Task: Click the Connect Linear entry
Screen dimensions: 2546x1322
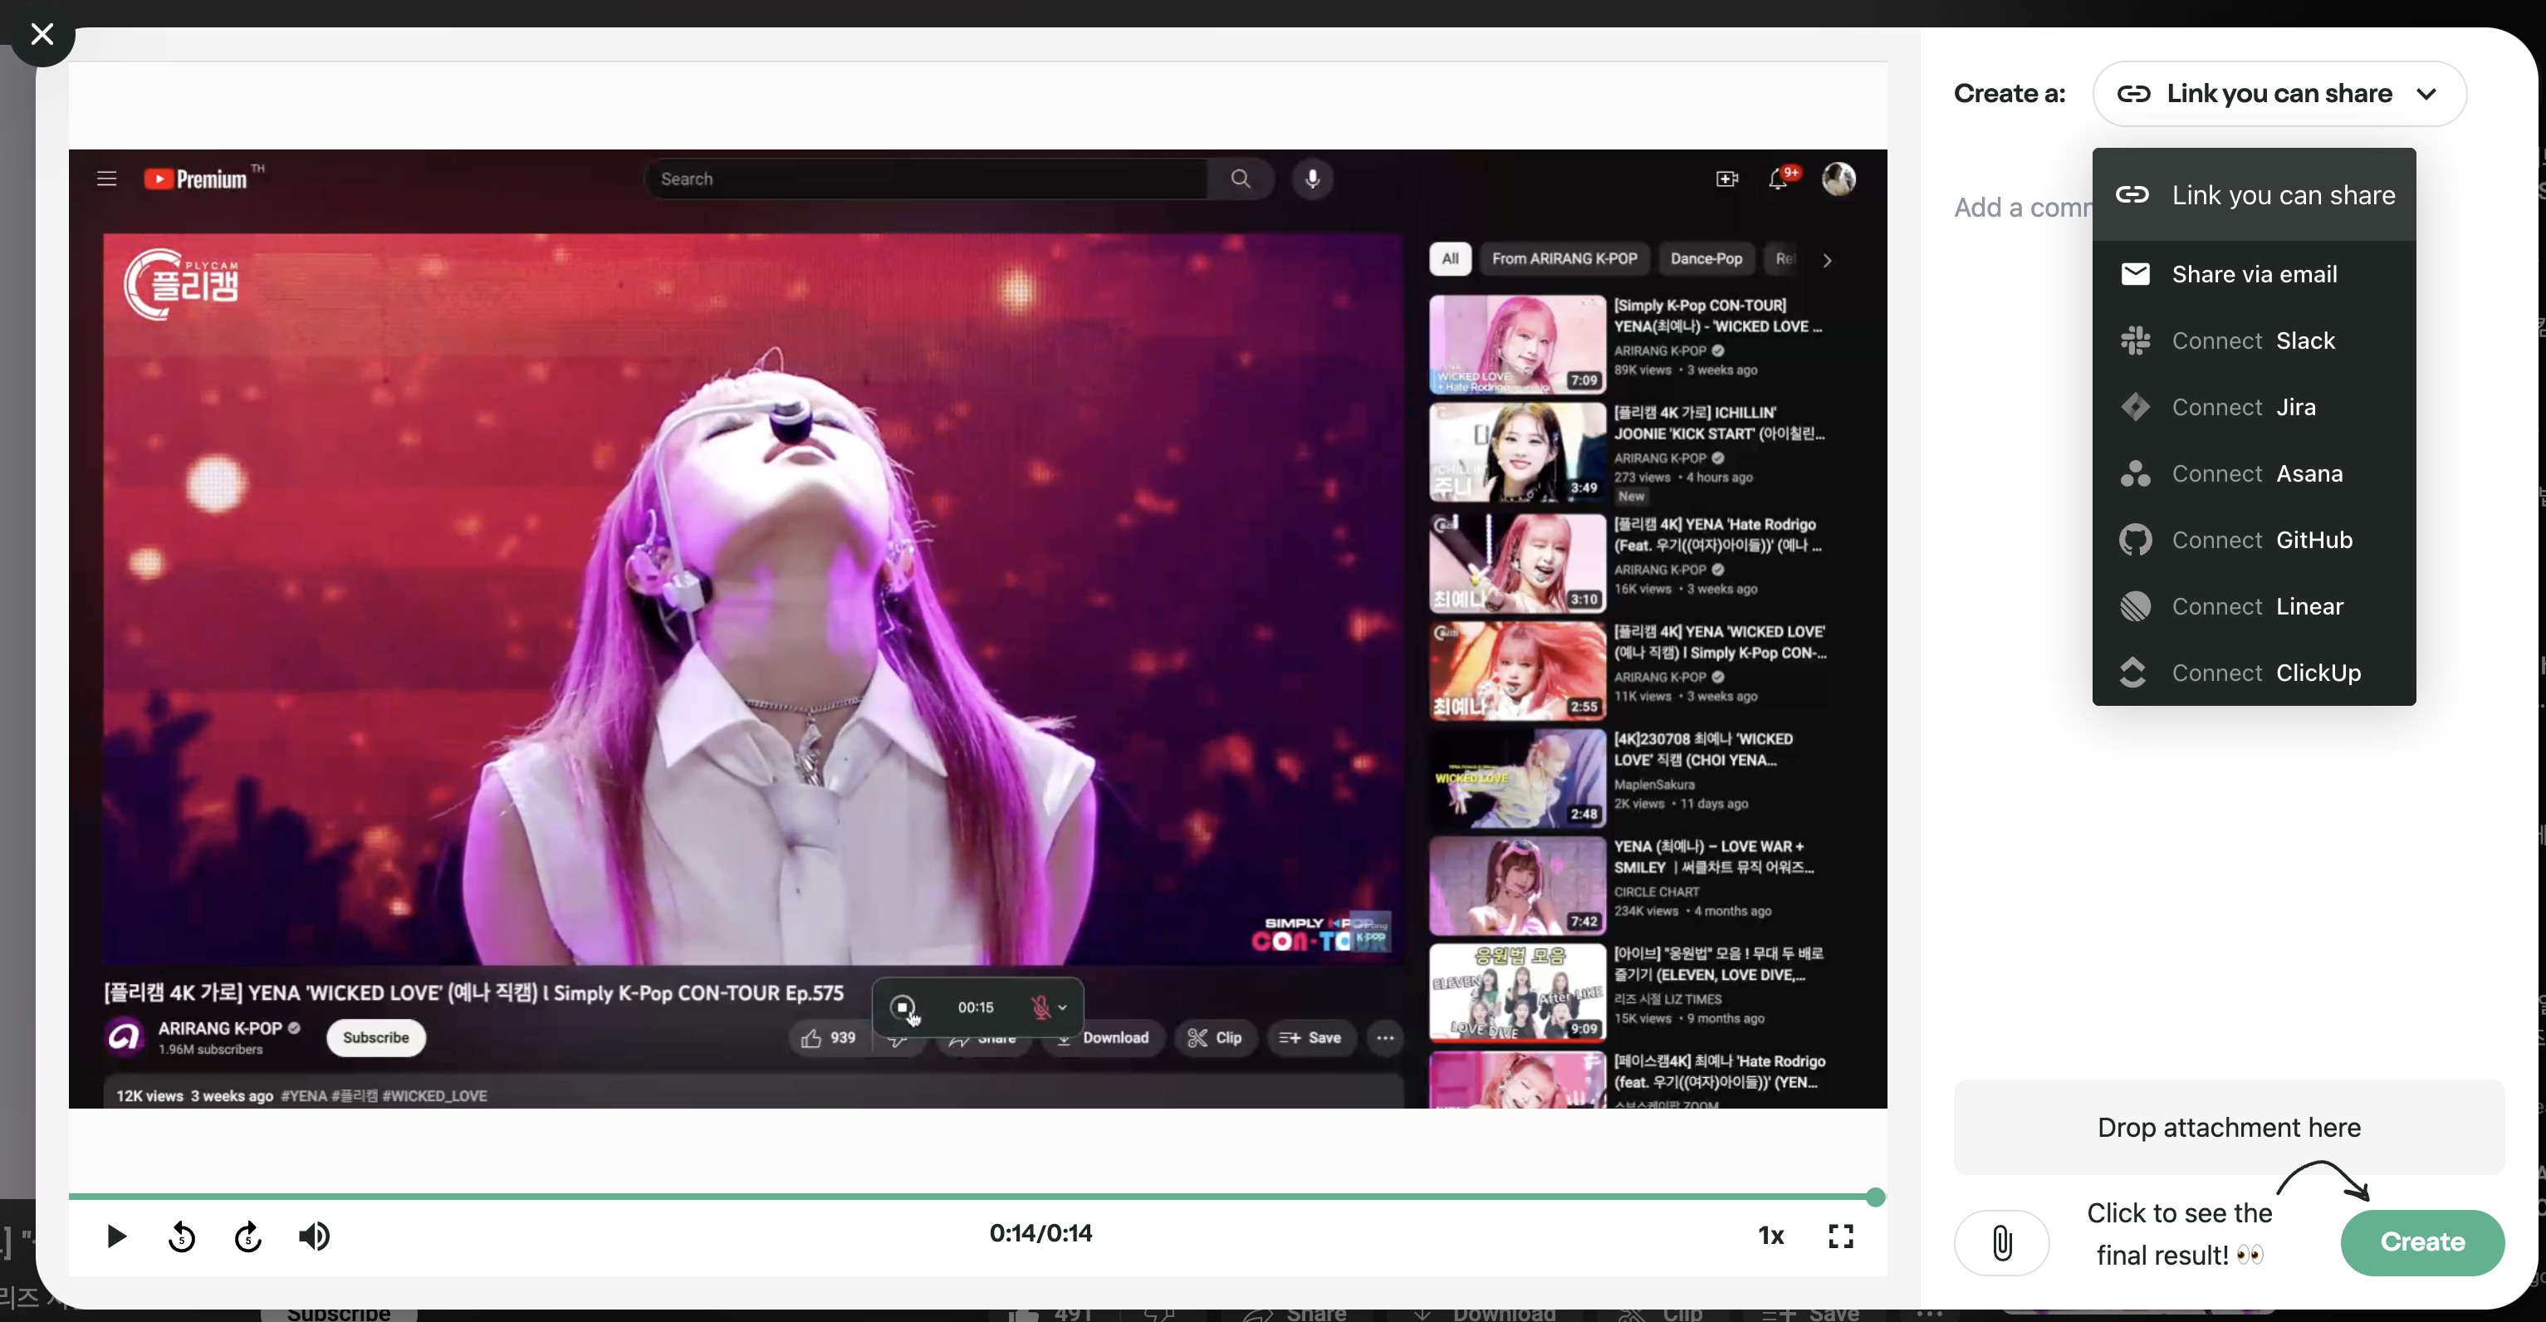Action: pyautogui.click(x=2254, y=607)
